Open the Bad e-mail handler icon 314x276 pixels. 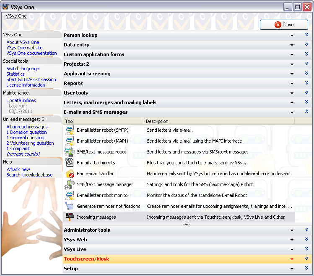70,174
